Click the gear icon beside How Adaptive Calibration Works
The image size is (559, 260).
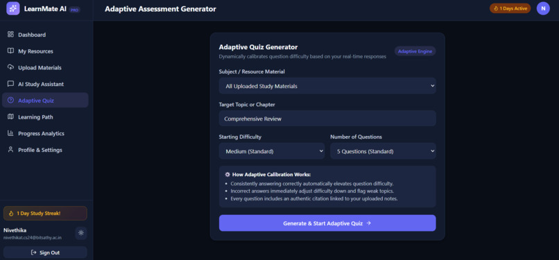[x=227, y=175]
